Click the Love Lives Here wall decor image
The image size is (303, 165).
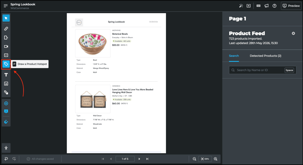[93, 99]
